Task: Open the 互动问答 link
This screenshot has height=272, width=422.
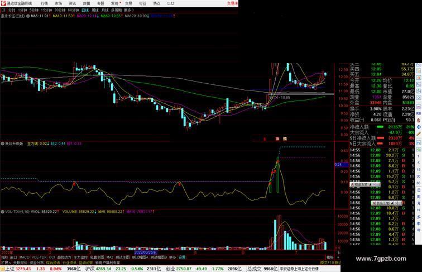Action: [85, 263]
